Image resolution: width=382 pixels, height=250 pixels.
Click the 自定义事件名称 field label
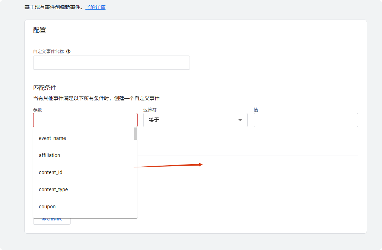[x=48, y=51]
